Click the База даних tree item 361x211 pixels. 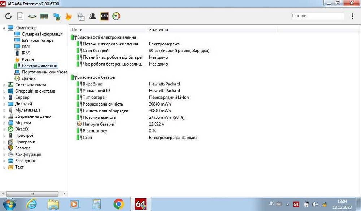click(25, 161)
